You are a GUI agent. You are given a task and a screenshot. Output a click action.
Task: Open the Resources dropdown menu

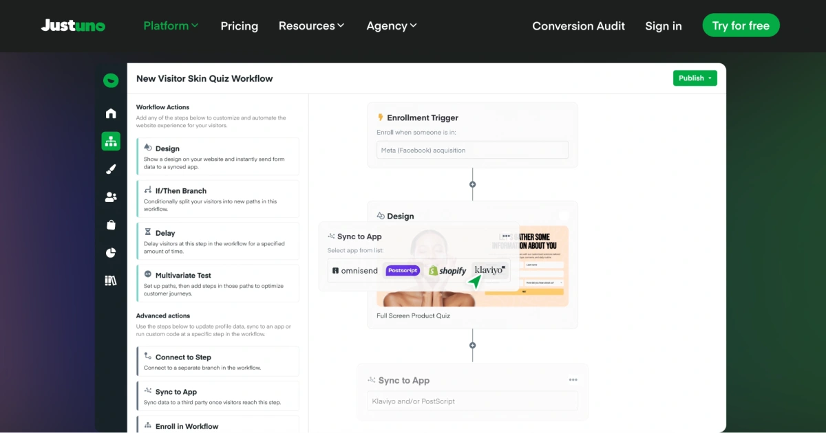[311, 25]
